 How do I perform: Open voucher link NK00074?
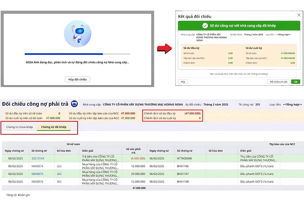pos(37,166)
